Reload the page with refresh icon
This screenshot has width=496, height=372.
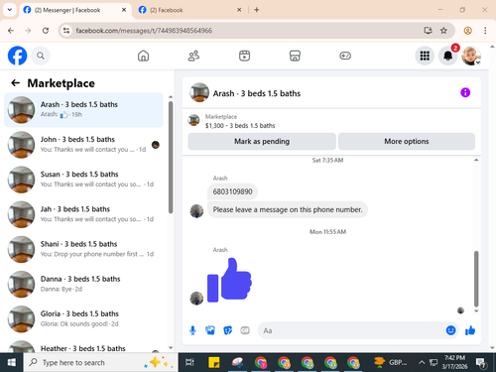pyautogui.click(x=46, y=31)
